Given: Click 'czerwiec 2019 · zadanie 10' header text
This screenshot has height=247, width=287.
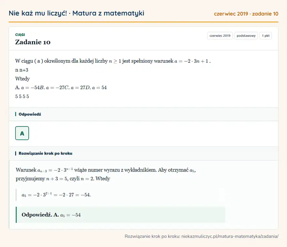Looking at the screenshot, I should click(x=246, y=14).
